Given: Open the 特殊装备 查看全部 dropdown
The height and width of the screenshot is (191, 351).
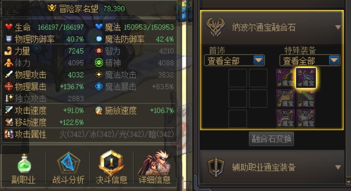Looking at the screenshot, I should coord(310,60).
